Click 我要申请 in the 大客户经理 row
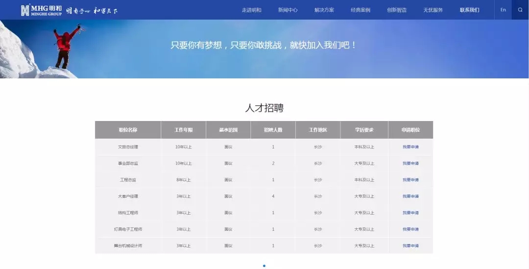The image size is (529, 269). 410,196
